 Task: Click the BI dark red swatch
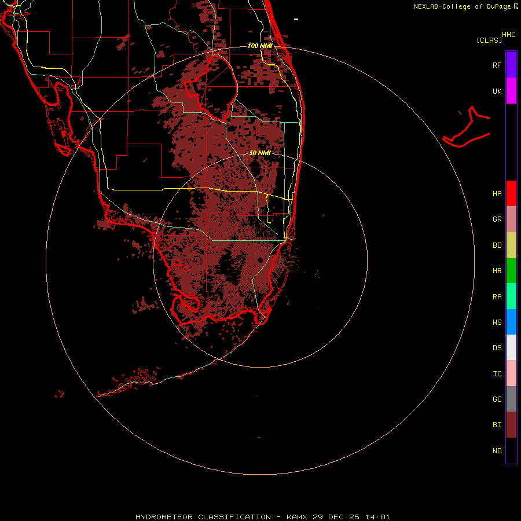(511, 425)
